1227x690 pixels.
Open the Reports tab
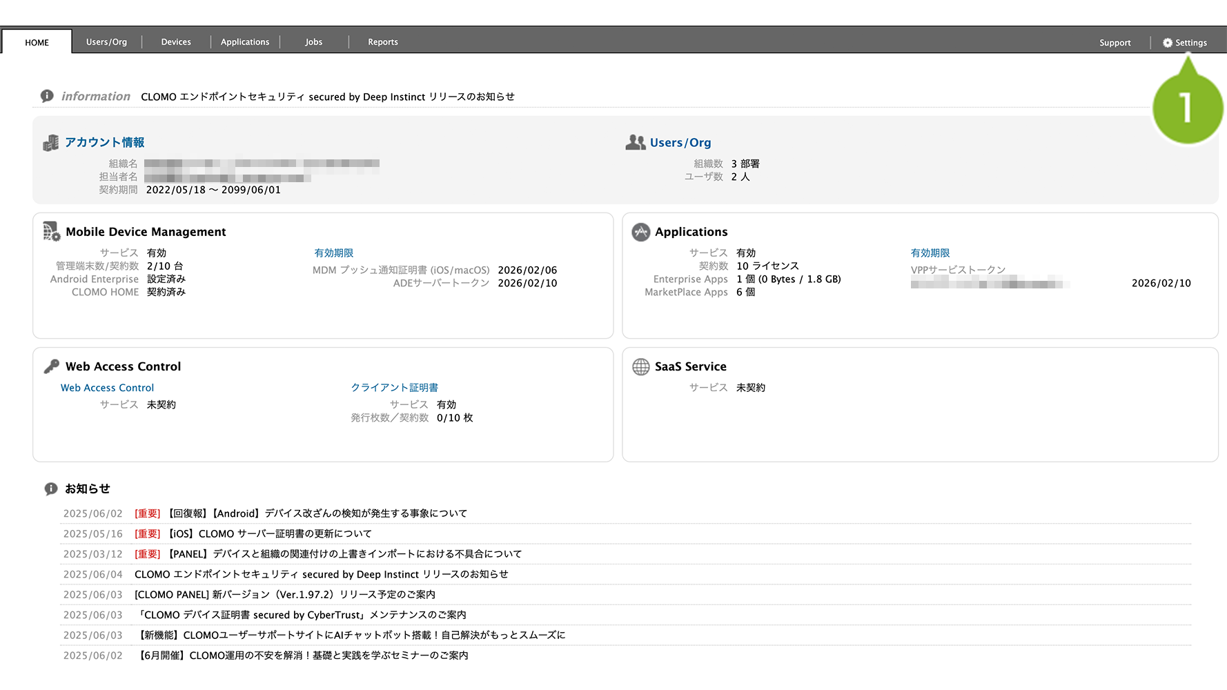pyautogui.click(x=383, y=42)
